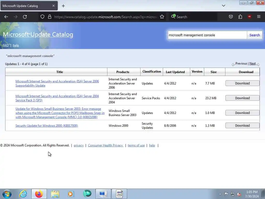Sort results by Version column
265x199 pixels.
pyautogui.click(x=197, y=72)
